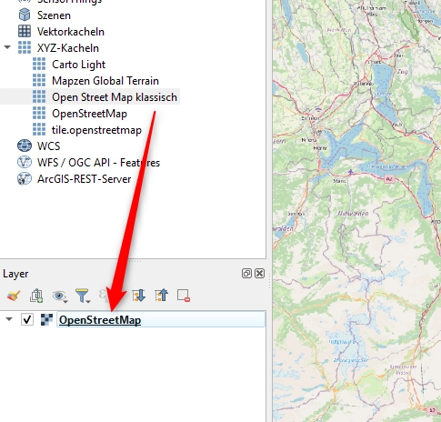Click the Zug label on the map
Viewport: 441px width, 422px height.
coord(403,72)
